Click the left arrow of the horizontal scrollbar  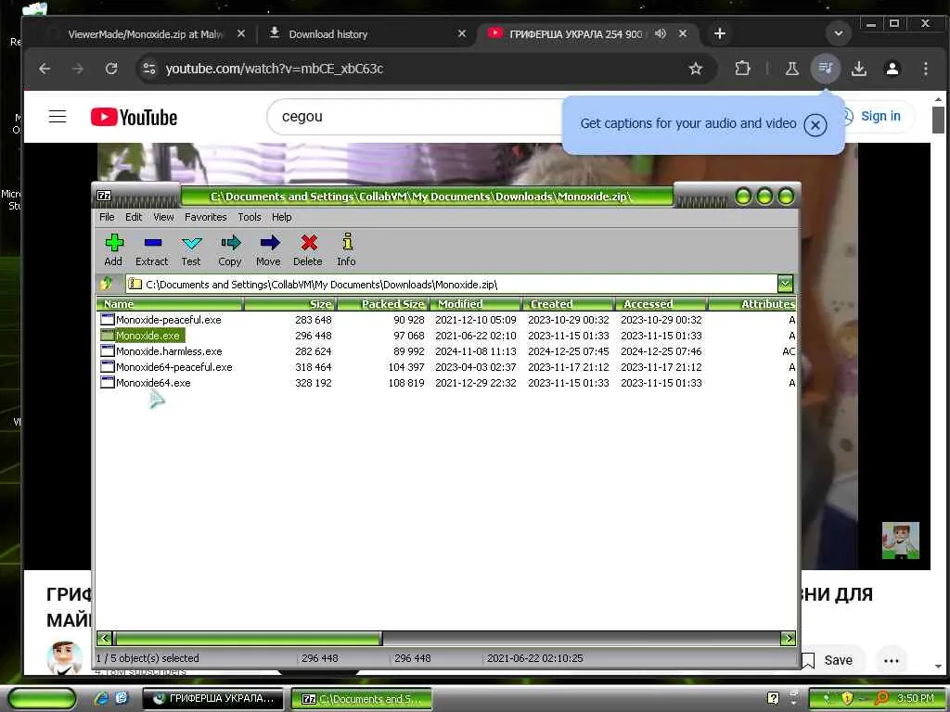(x=105, y=638)
